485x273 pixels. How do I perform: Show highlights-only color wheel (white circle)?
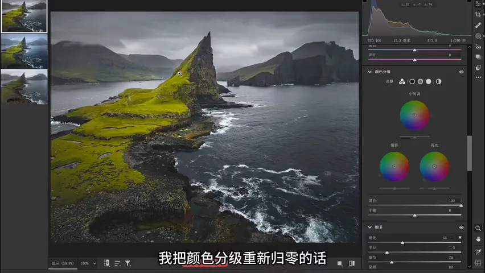click(429, 82)
